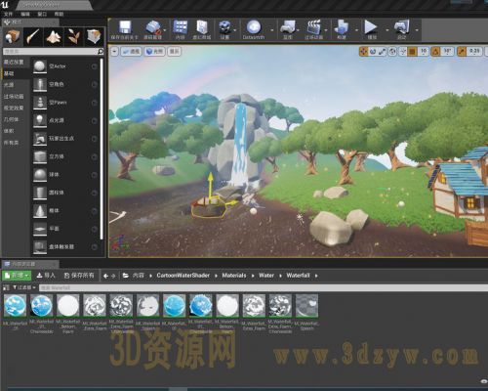
Task: Click the Save Current Level floppy icon
Action: click(x=125, y=27)
